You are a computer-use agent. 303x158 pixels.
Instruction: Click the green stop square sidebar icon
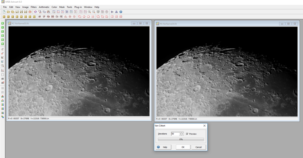point(2,23)
